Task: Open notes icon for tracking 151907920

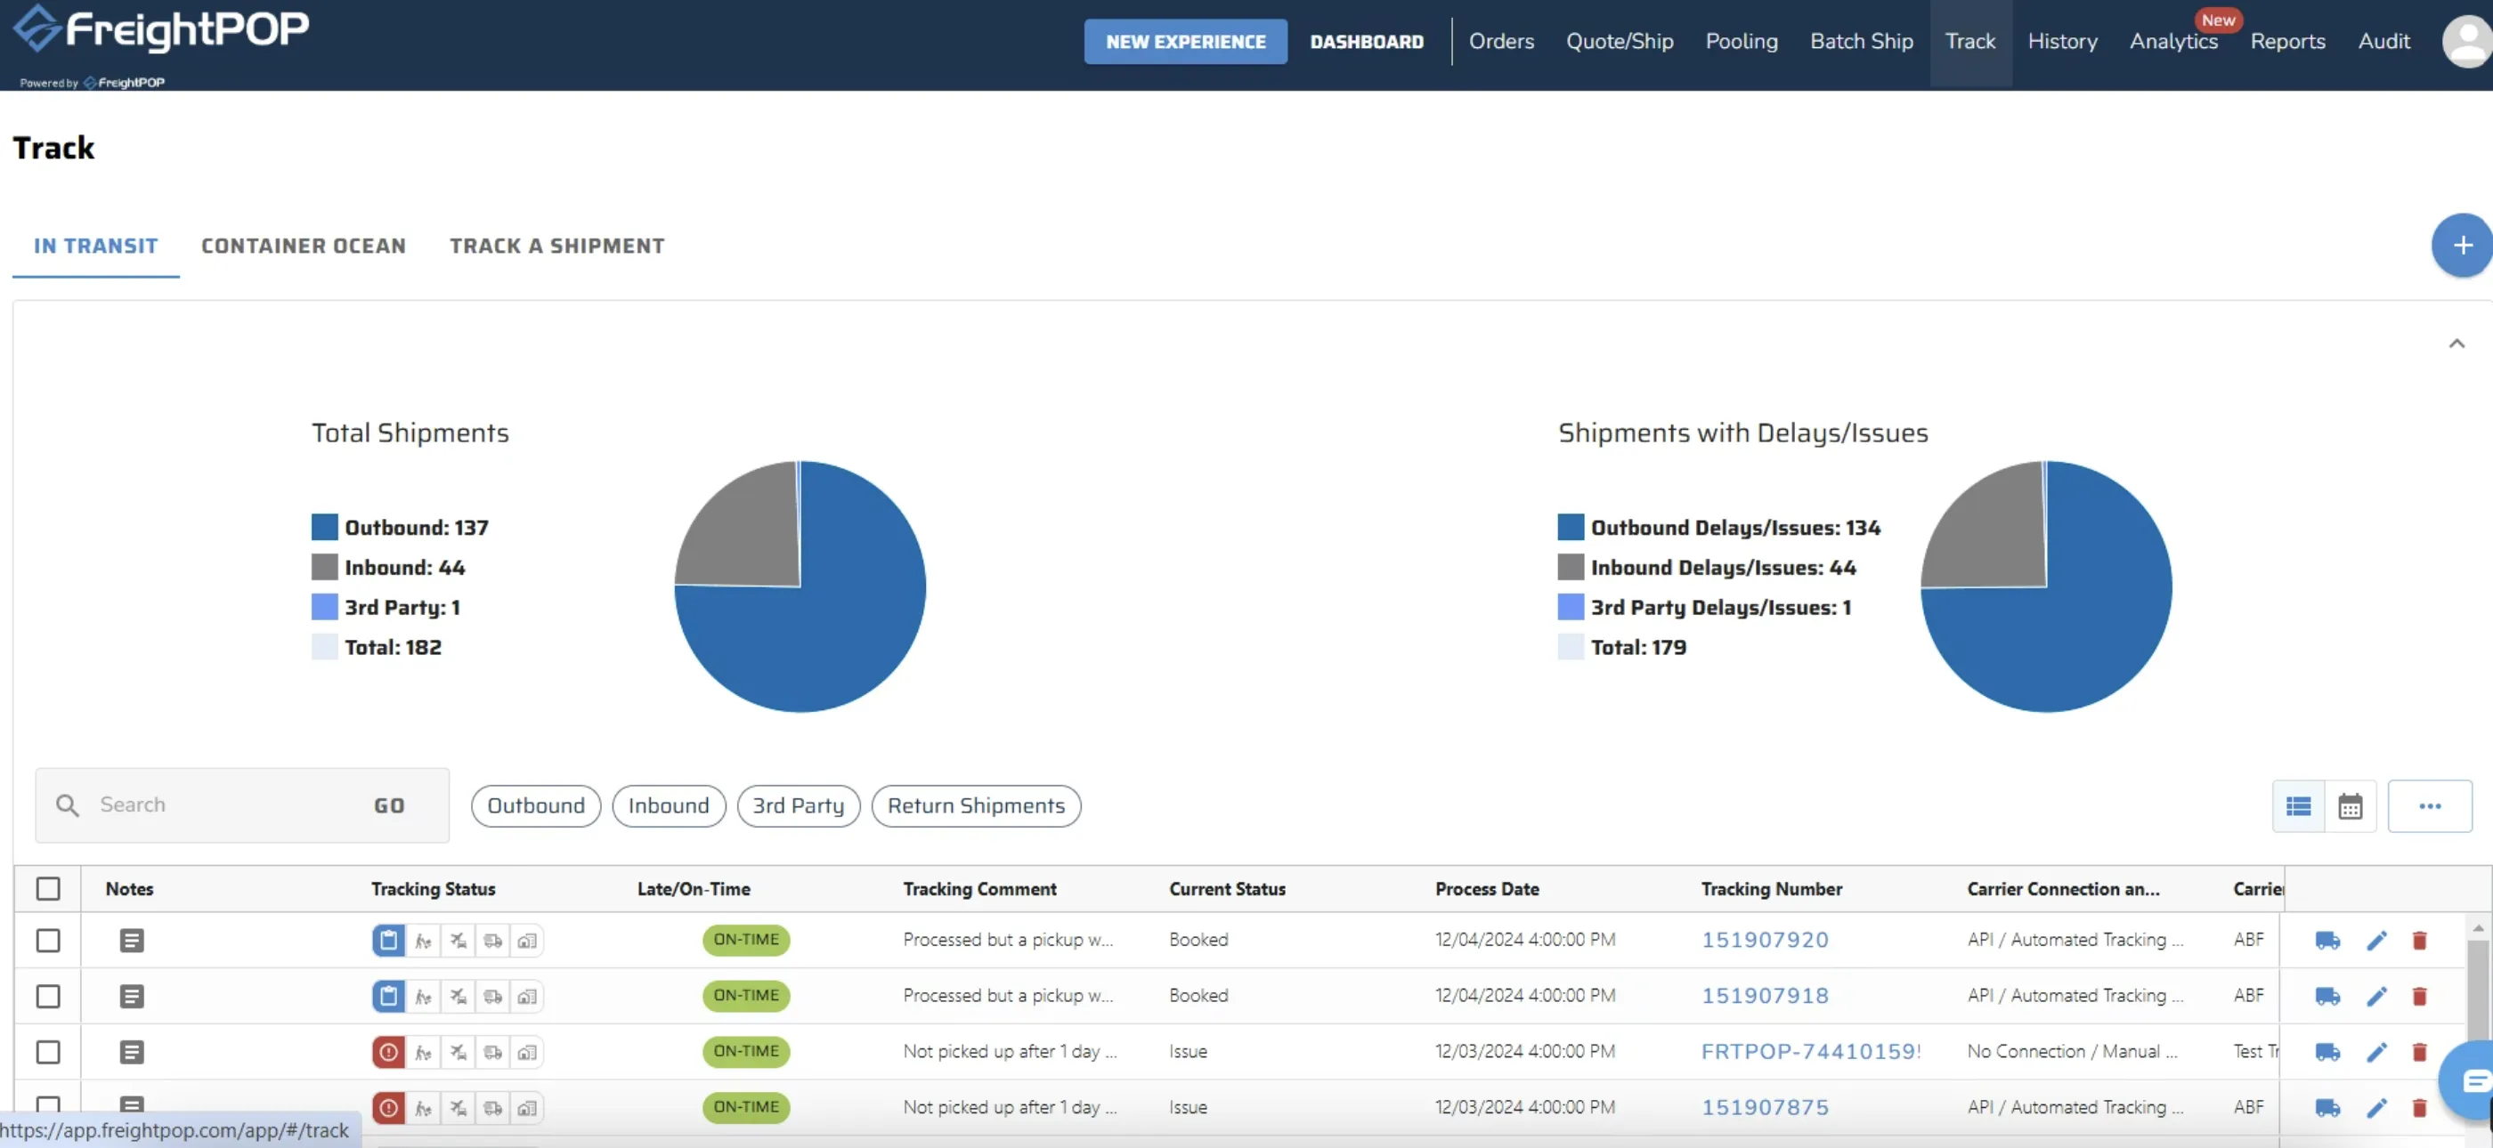Action: (x=132, y=939)
